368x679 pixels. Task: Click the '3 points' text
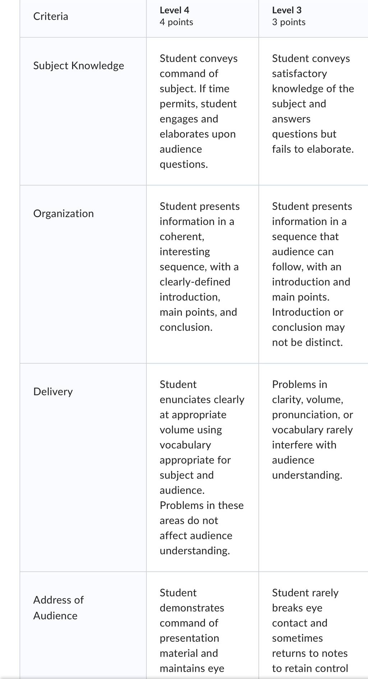coord(289,22)
